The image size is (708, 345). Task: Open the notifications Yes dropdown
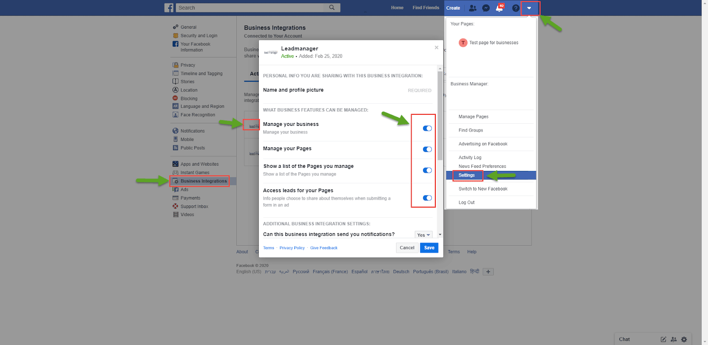click(423, 235)
